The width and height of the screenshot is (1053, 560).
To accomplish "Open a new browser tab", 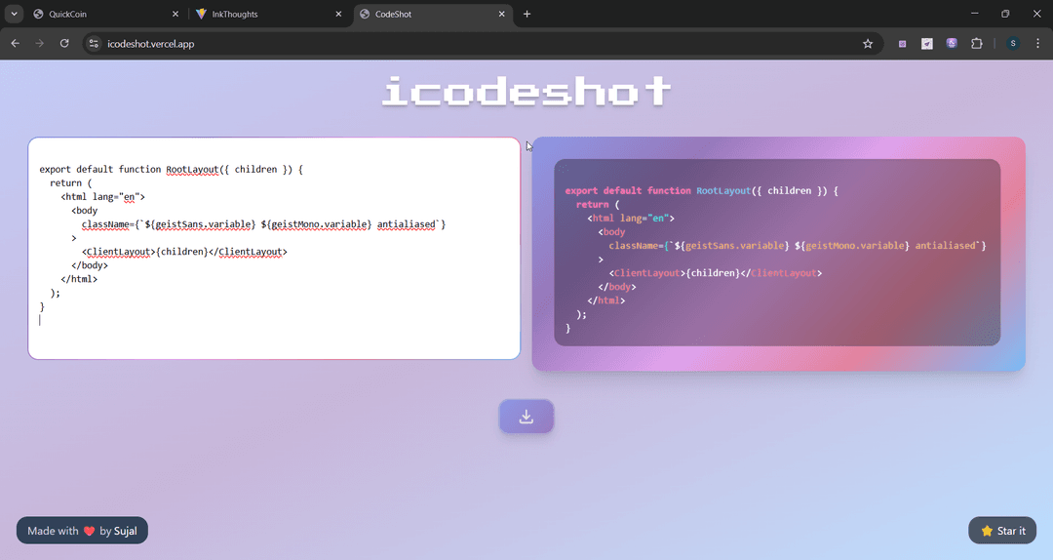I will (527, 14).
